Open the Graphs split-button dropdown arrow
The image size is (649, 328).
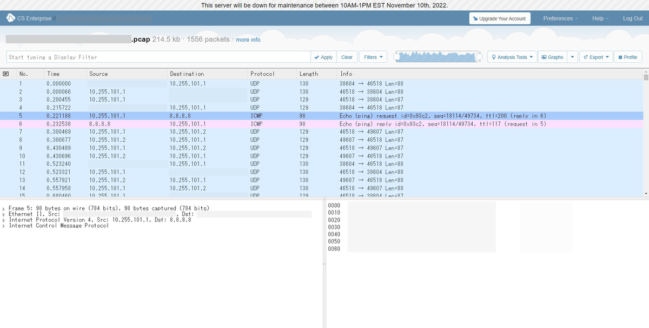click(572, 57)
